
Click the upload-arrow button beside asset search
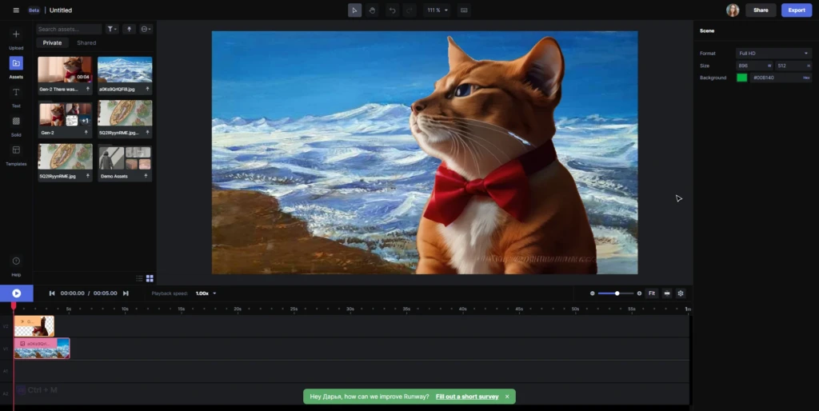tap(129, 30)
